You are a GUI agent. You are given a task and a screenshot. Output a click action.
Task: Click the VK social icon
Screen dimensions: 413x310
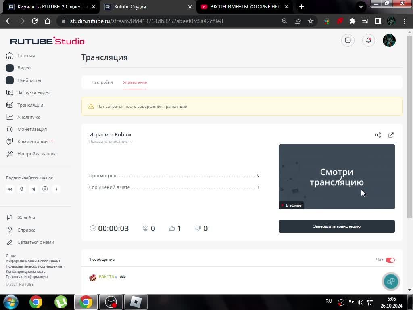(x=10, y=189)
